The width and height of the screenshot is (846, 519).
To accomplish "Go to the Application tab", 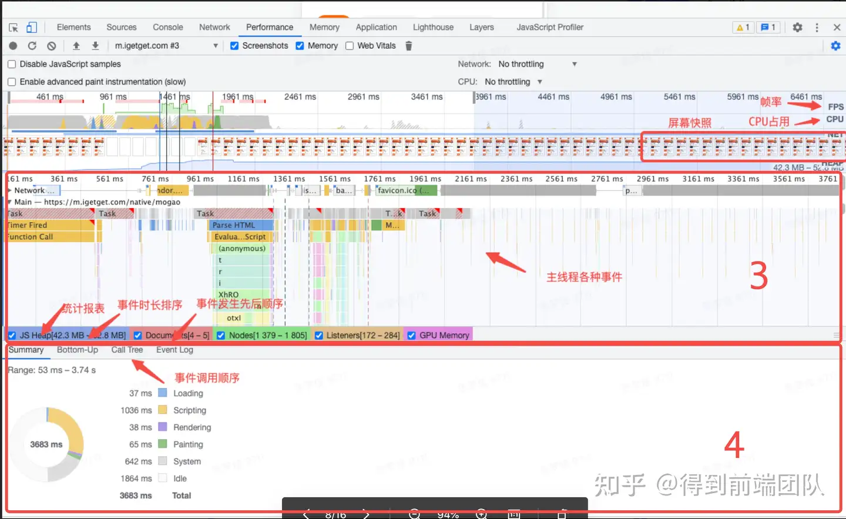I will [x=377, y=27].
